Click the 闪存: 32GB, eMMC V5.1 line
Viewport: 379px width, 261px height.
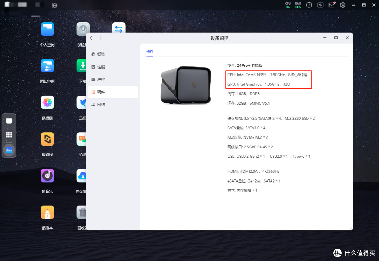(x=248, y=103)
